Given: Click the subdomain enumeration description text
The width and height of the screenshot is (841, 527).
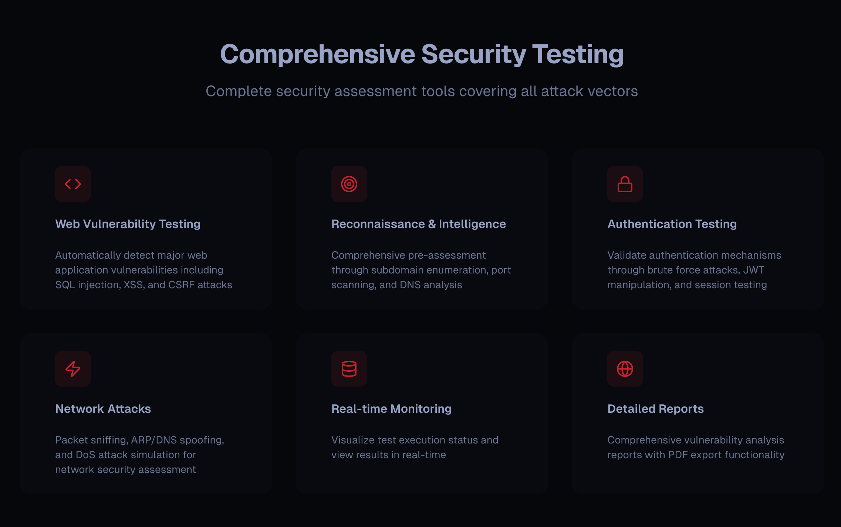Looking at the screenshot, I should (x=421, y=270).
